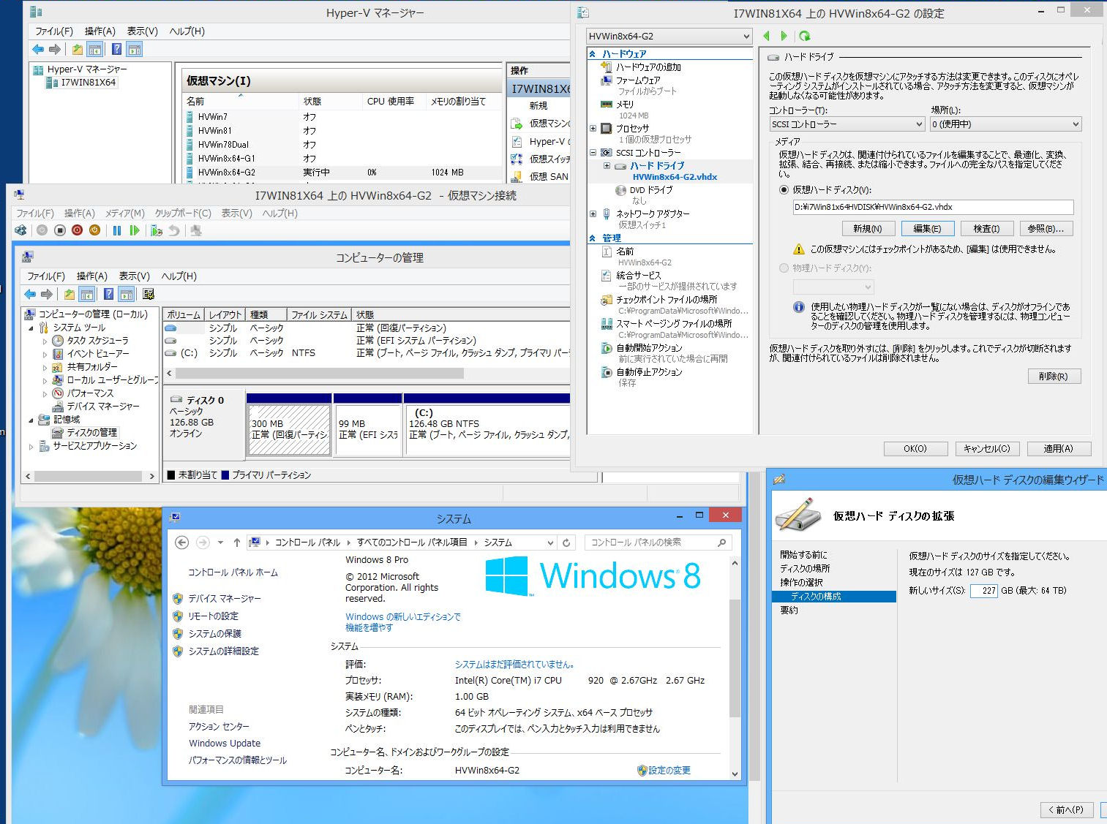This screenshot has height=824, width=1107.
Task: Click the red Shut Down VM icon
Action: tap(77, 230)
